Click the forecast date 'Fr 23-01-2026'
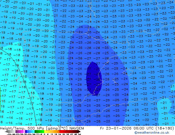The width and height of the screenshot is (175, 135). tap(116, 128)
